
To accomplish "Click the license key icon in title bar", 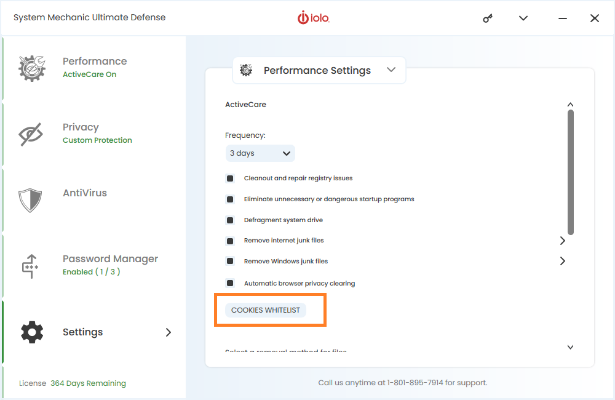I will tap(488, 18).
